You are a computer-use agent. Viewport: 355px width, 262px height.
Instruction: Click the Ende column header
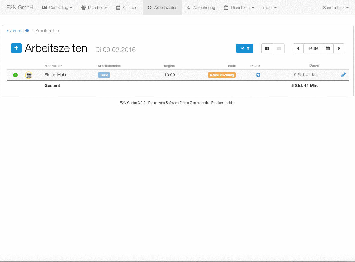[x=232, y=66]
